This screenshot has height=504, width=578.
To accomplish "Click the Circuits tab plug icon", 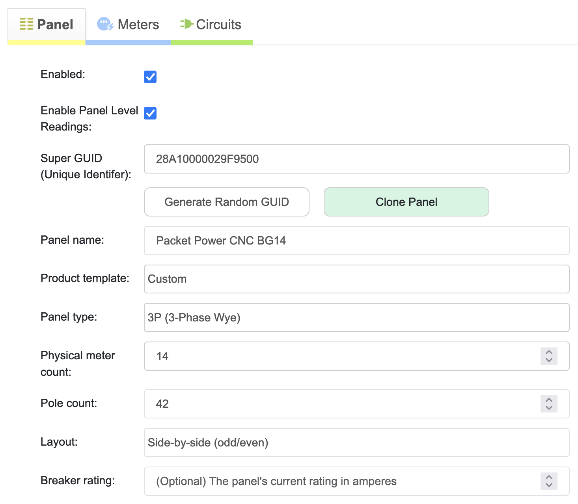I will tap(186, 24).
